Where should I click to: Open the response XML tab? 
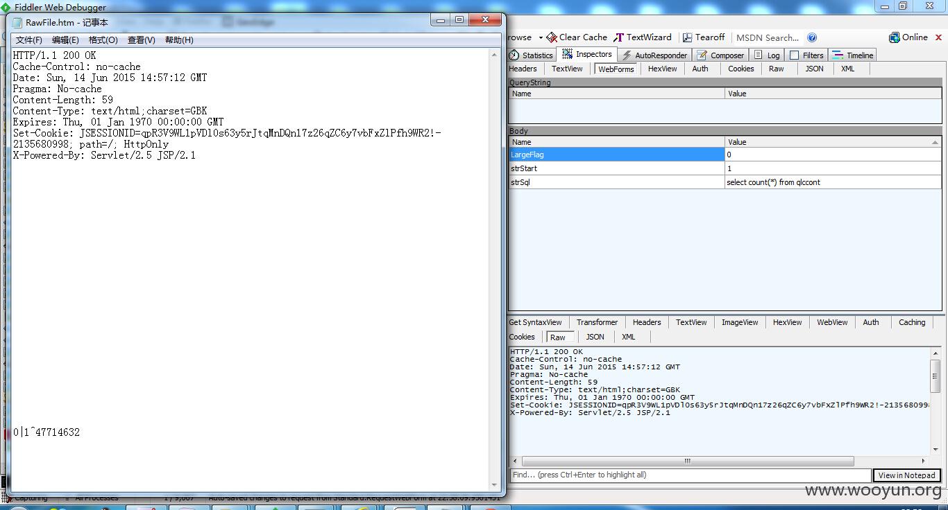pos(629,337)
